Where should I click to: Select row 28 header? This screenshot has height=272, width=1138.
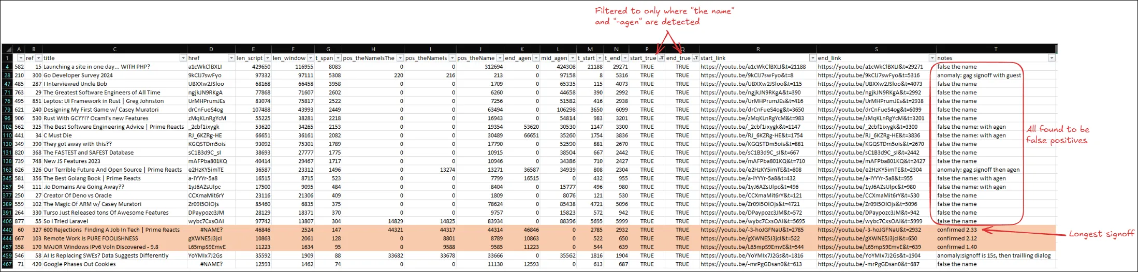[7, 75]
